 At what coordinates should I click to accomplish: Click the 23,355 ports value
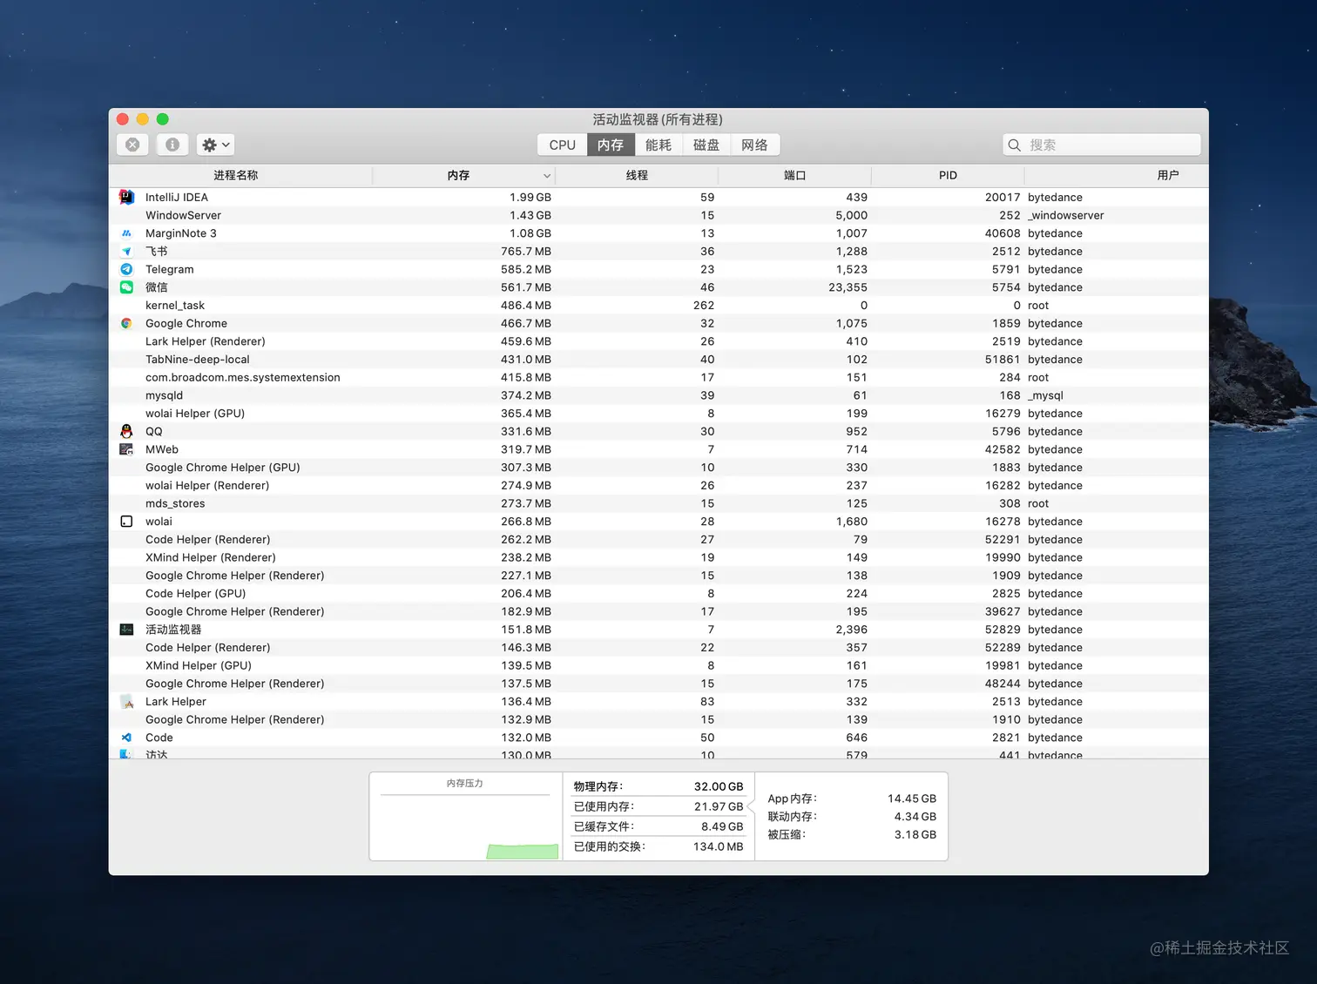pyautogui.click(x=848, y=287)
